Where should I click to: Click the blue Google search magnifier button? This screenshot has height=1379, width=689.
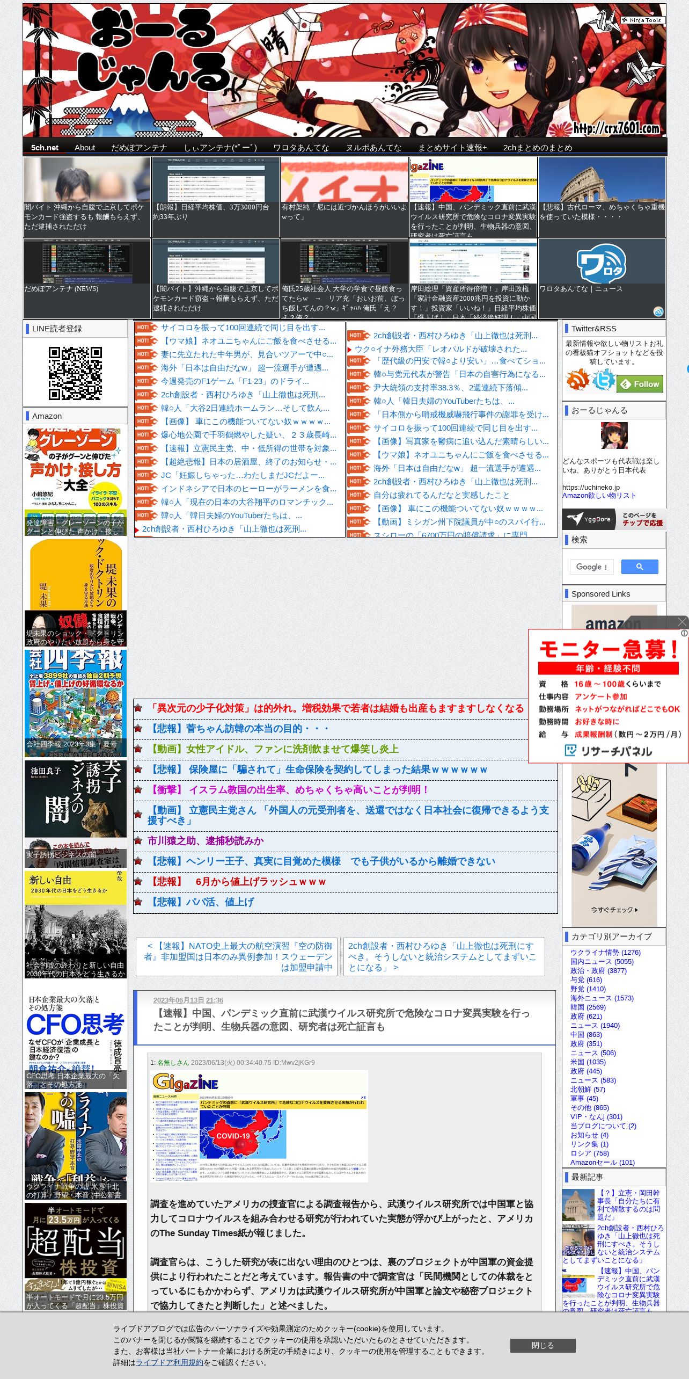pyautogui.click(x=639, y=567)
